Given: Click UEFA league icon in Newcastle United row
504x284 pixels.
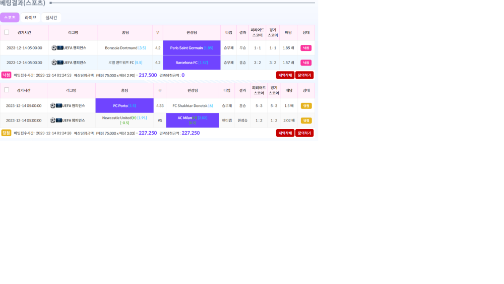Looking at the screenshot, I should (59, 121).
